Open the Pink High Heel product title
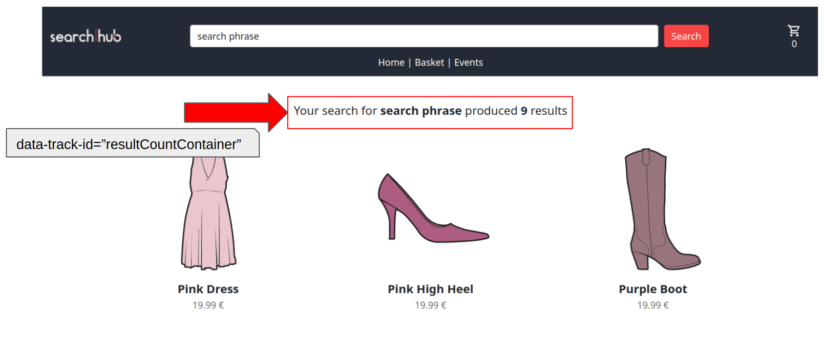 pos(431,289)
